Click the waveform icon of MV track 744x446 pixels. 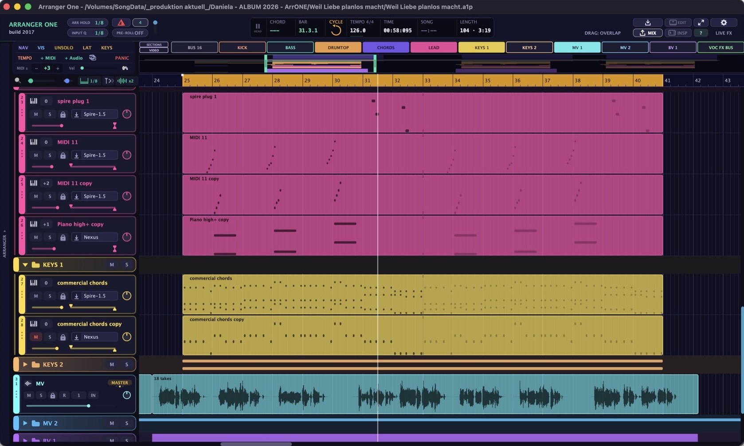[28, 383]
